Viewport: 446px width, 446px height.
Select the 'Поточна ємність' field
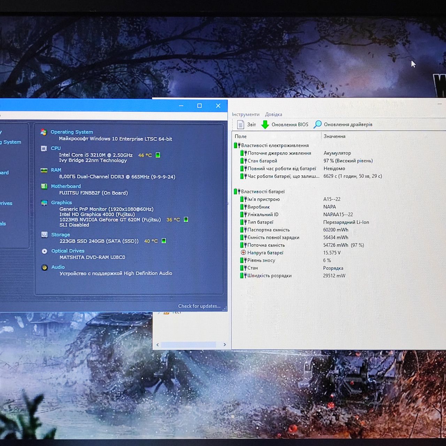(x=266, y=245)
